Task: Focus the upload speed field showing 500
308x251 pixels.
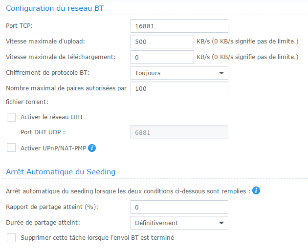Action: 162,42
